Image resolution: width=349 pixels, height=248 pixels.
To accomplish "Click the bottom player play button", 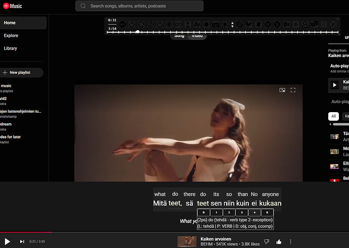I will 8,241.
